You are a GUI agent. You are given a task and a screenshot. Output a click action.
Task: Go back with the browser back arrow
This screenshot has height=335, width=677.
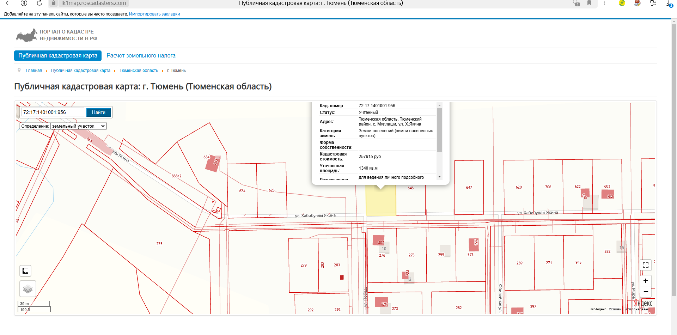(x=8, y=3)
